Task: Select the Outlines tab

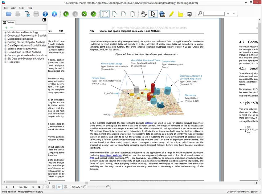Action: [9, 22]
